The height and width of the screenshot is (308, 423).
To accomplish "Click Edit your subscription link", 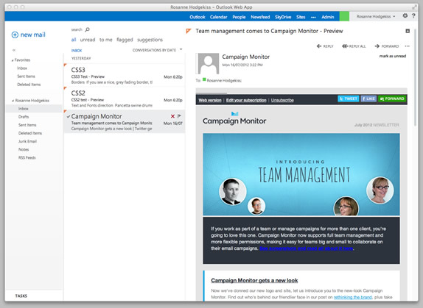I will 246,100.
